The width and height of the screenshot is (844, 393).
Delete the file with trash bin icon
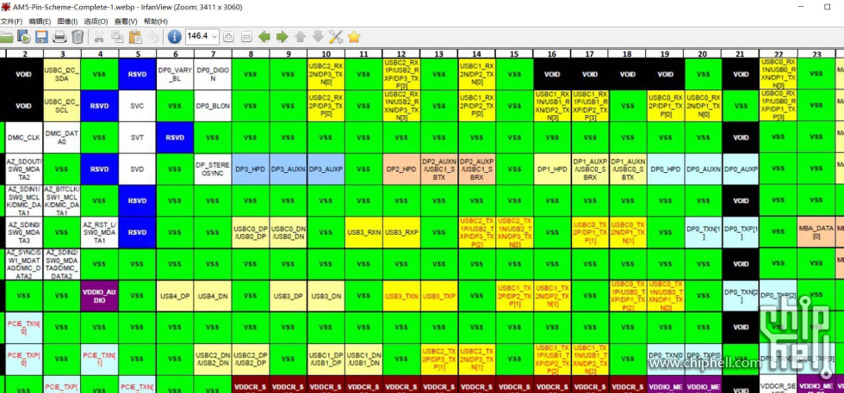[x=78, y=37]
